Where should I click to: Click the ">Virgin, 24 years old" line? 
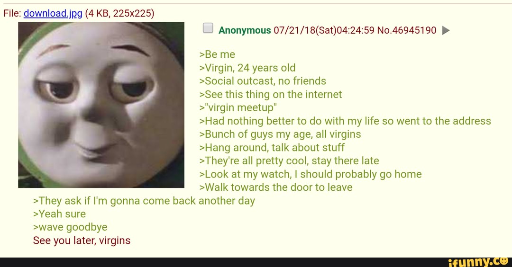247,68
